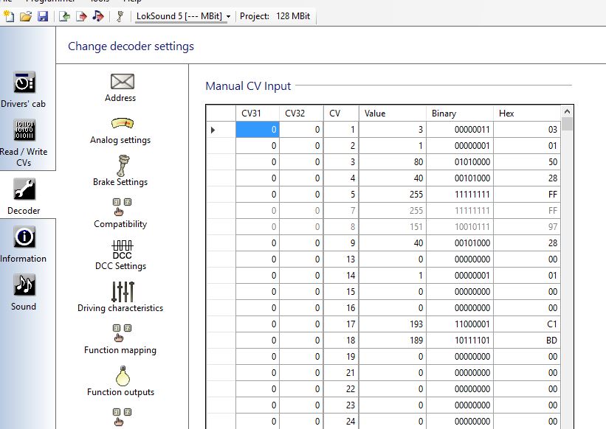
Task: Click the Binary column header
Action: click(x=459, y=114)
